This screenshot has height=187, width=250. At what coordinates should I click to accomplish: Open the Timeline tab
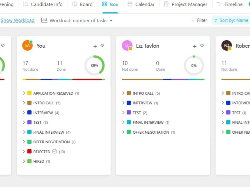tap(230, 4)
